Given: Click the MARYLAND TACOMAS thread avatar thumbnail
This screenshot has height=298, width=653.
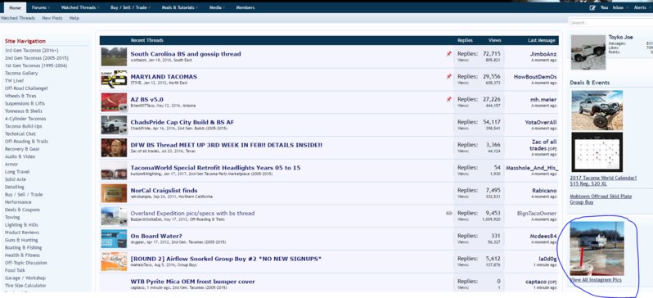Looking at the screenshot, I should tap(114, 79).
